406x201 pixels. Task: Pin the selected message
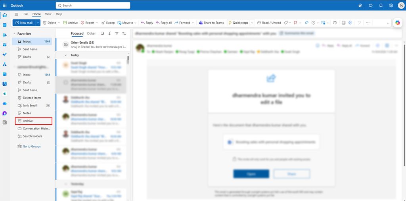click(306, 23)
